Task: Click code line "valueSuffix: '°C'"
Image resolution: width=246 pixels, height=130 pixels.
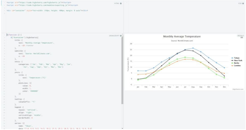Action: tap(27, 102)
